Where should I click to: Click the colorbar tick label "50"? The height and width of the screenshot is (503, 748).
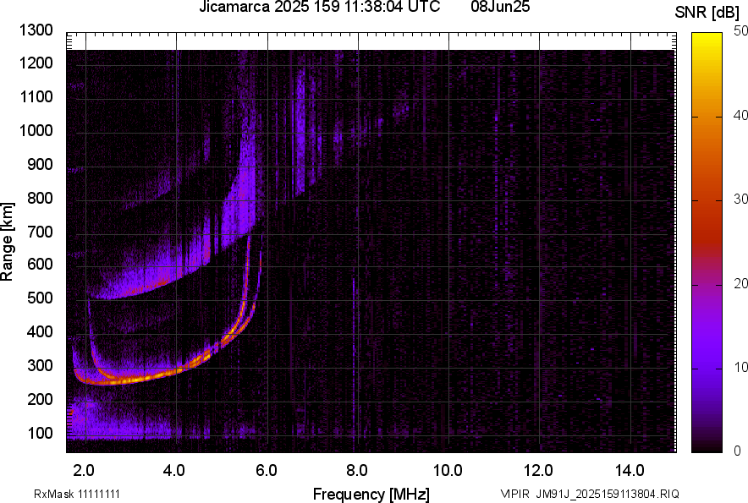(740, 31)
